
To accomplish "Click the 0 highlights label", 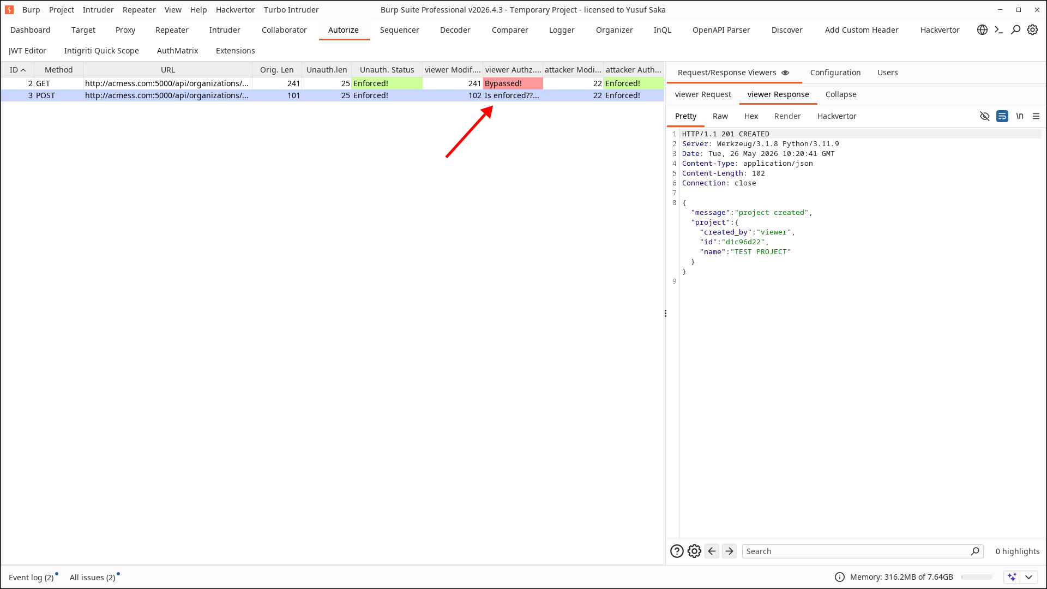I will [x=1018, y=551].
